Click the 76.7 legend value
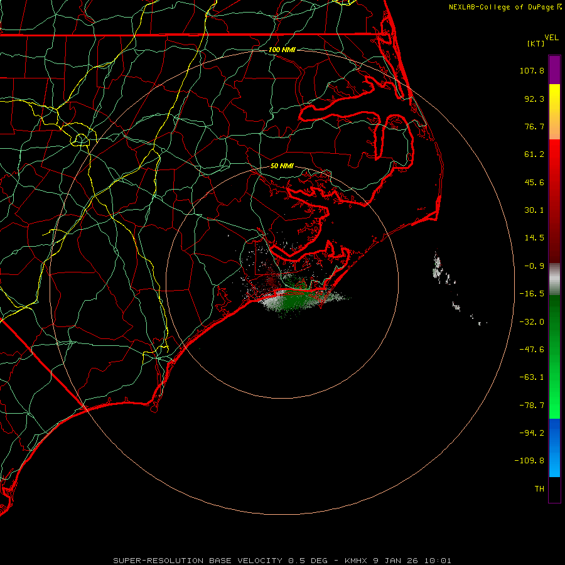The image size is (565, 565). pyautogui.click(x=534, y=126)
